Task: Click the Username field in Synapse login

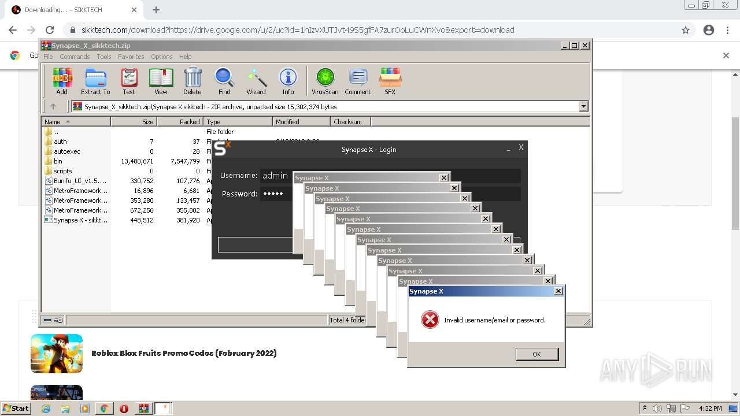Action: click(390, 176)
